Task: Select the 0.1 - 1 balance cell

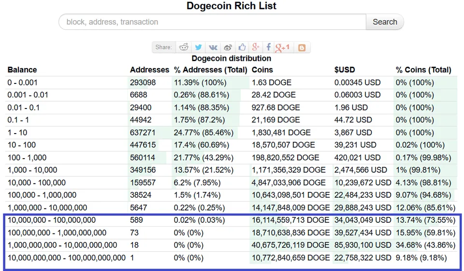Action: pos(18,120)
